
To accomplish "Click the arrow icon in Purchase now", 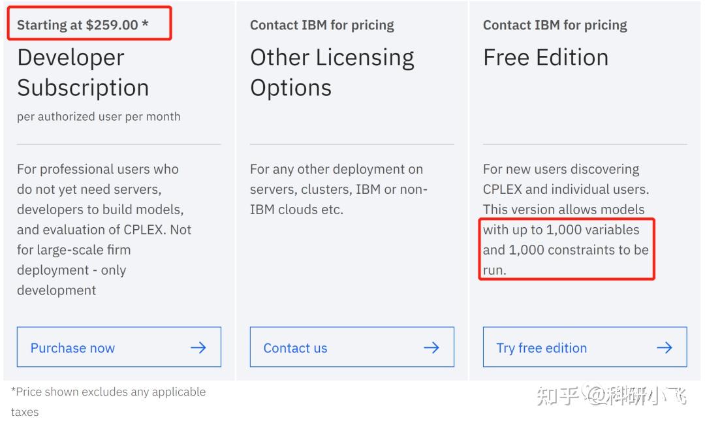I will [198, 347].
